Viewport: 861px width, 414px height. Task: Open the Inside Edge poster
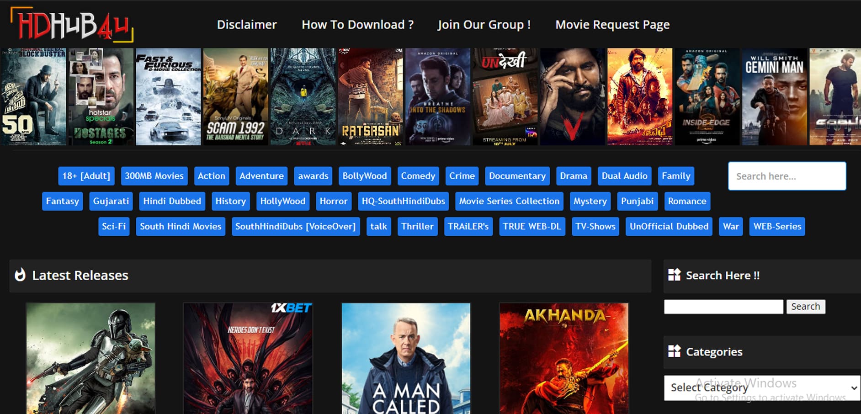707,97
